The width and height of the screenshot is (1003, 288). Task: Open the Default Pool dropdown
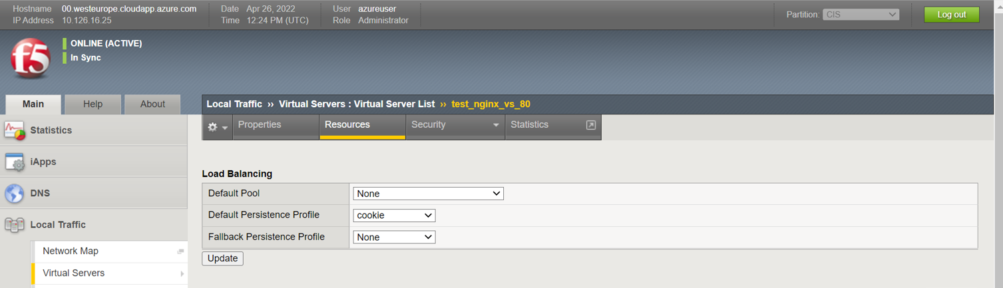[428, 194]
